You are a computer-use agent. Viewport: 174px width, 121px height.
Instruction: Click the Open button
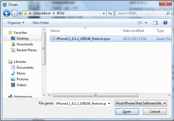[x=127, y=112]
